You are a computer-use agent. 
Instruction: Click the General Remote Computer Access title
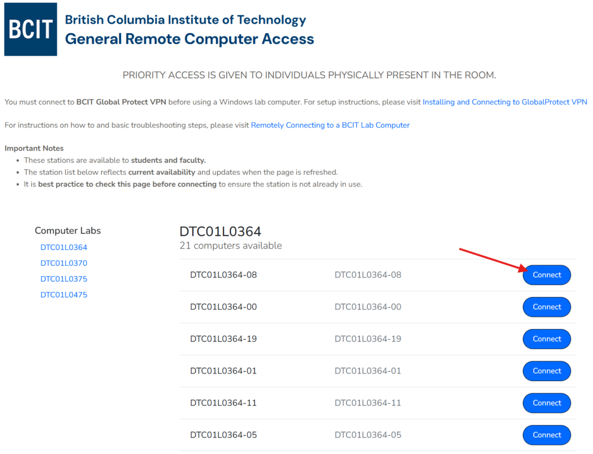[189, 39]
